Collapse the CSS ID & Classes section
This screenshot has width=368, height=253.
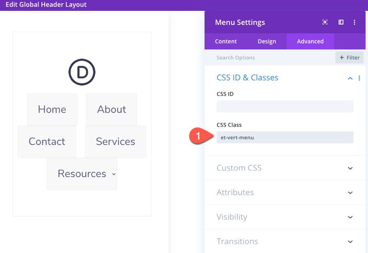(x=350, y=78)
